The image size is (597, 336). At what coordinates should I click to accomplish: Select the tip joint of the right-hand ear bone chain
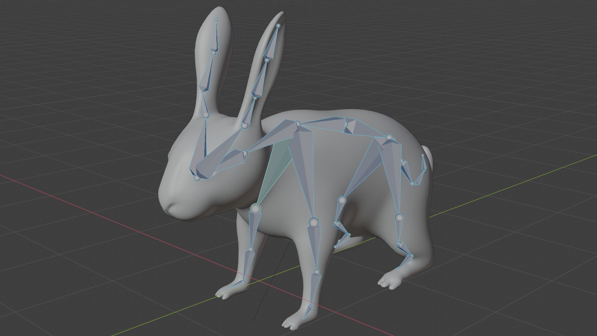[x=279, y=26]
